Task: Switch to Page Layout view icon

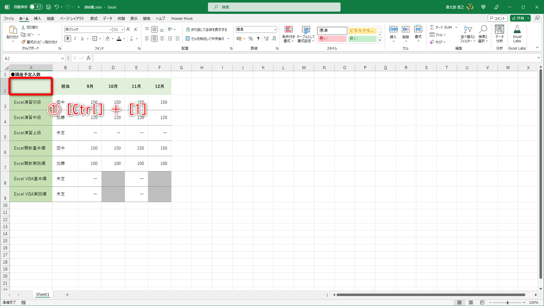Action: (x=471, y=303)
